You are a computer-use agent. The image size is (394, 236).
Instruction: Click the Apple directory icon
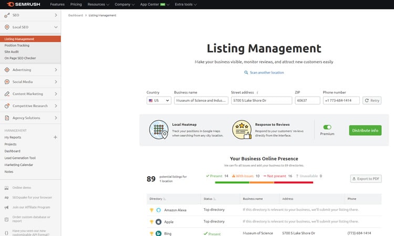pos(159,222)
